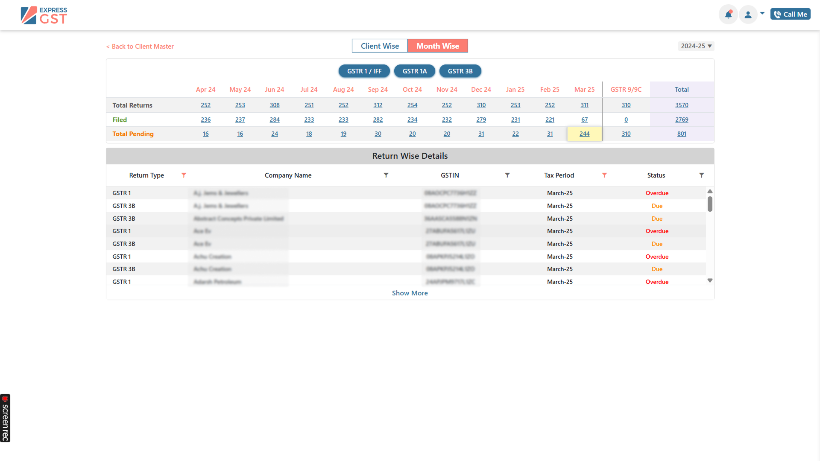This screenshot has height=461, width=820.
Task: Select the Month Wise tab
Action: [438, 46]
